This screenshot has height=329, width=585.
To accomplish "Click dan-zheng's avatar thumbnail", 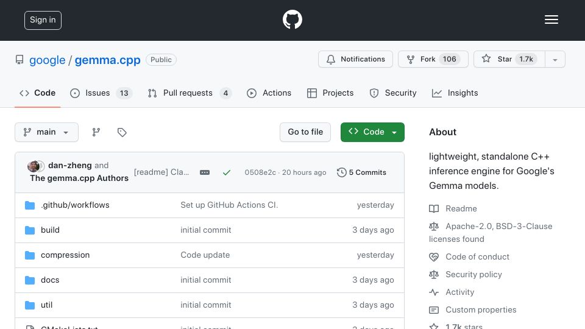I will (33, 166).
